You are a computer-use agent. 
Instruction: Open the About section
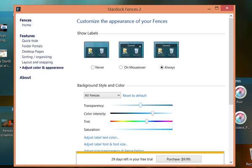(x=25, y=77)
